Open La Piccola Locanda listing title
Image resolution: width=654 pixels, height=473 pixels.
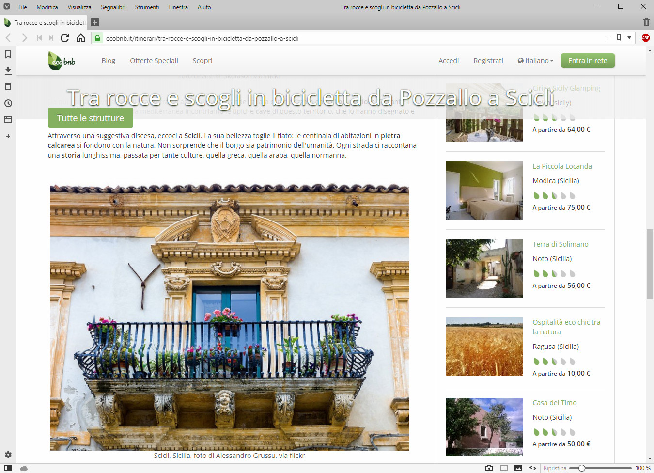pos(562,166)
